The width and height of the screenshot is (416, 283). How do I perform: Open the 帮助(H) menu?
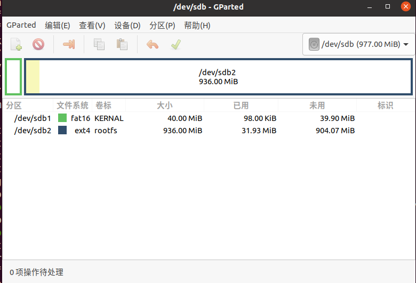tap(197, 26)
